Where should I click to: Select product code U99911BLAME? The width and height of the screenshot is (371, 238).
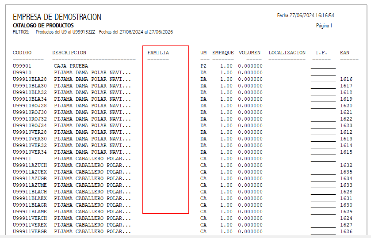(30, 212)
